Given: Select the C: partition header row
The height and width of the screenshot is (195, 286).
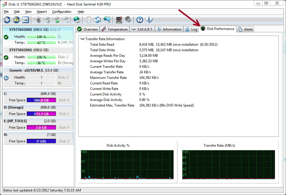Looking at the screenshot, I should [38, 94].
